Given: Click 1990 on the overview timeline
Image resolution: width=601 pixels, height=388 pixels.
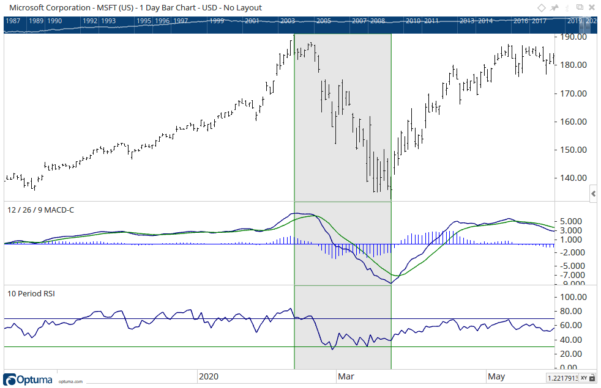Looking at the screenshot, I should [54, 21].
